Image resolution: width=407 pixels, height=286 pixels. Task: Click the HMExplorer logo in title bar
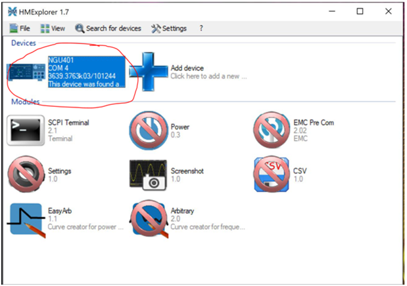click(x=12, y=12)
